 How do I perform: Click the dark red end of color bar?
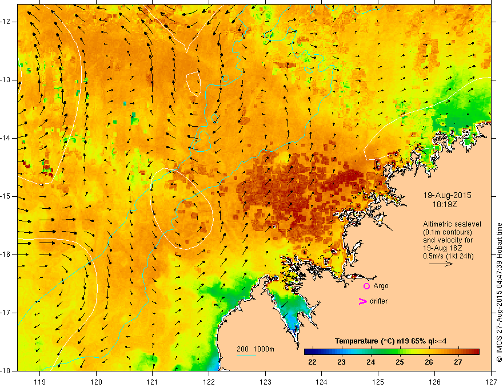477,351
